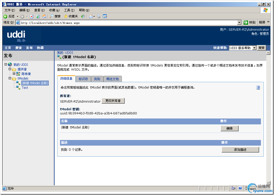Click the 更改所有者 button

113,101
